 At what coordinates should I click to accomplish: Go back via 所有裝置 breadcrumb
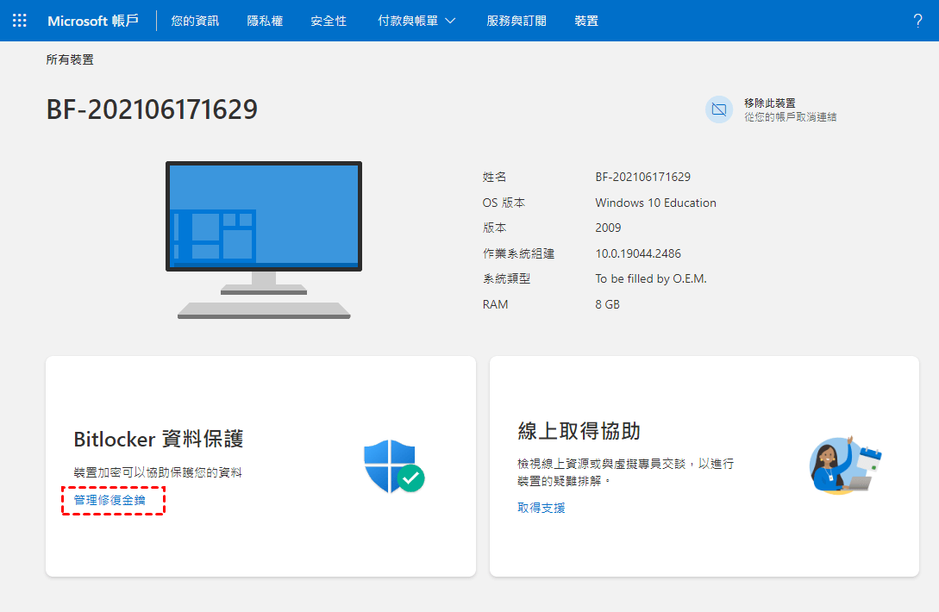click(70, 59)
